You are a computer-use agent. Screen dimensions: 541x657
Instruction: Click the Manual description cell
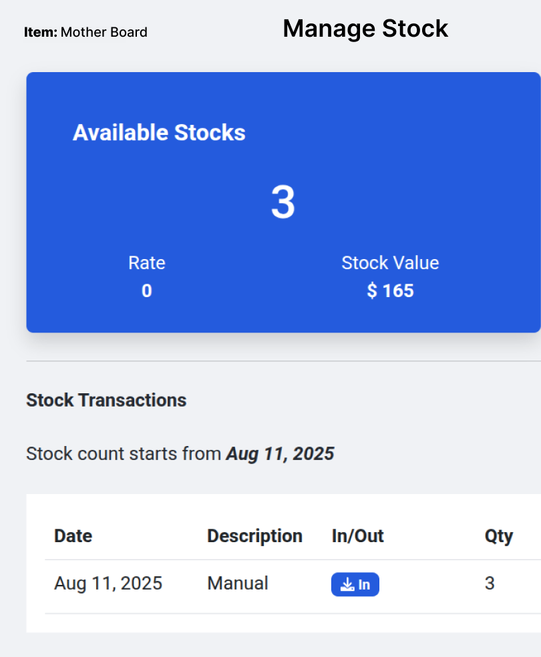click(238, 584)
